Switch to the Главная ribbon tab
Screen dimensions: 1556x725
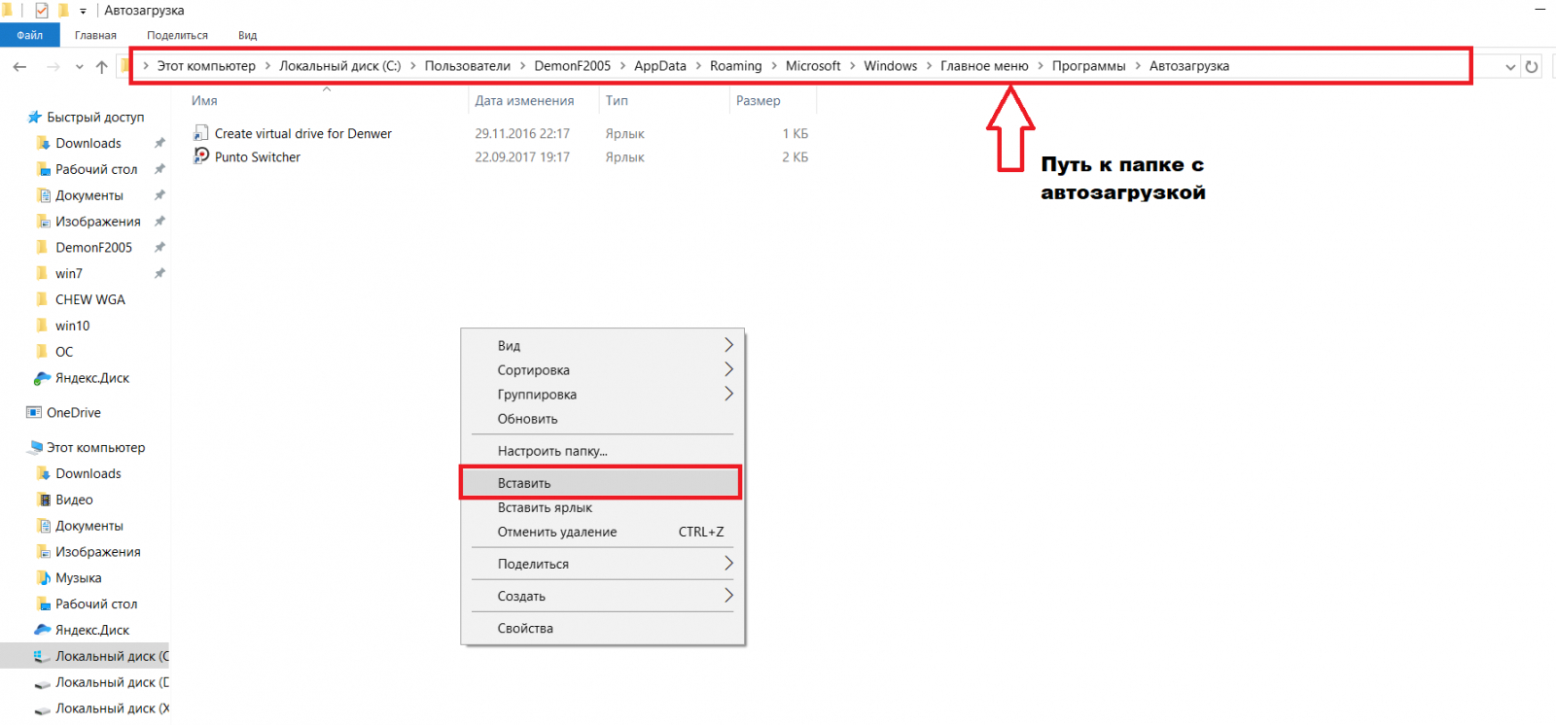[x=95, y=35]
